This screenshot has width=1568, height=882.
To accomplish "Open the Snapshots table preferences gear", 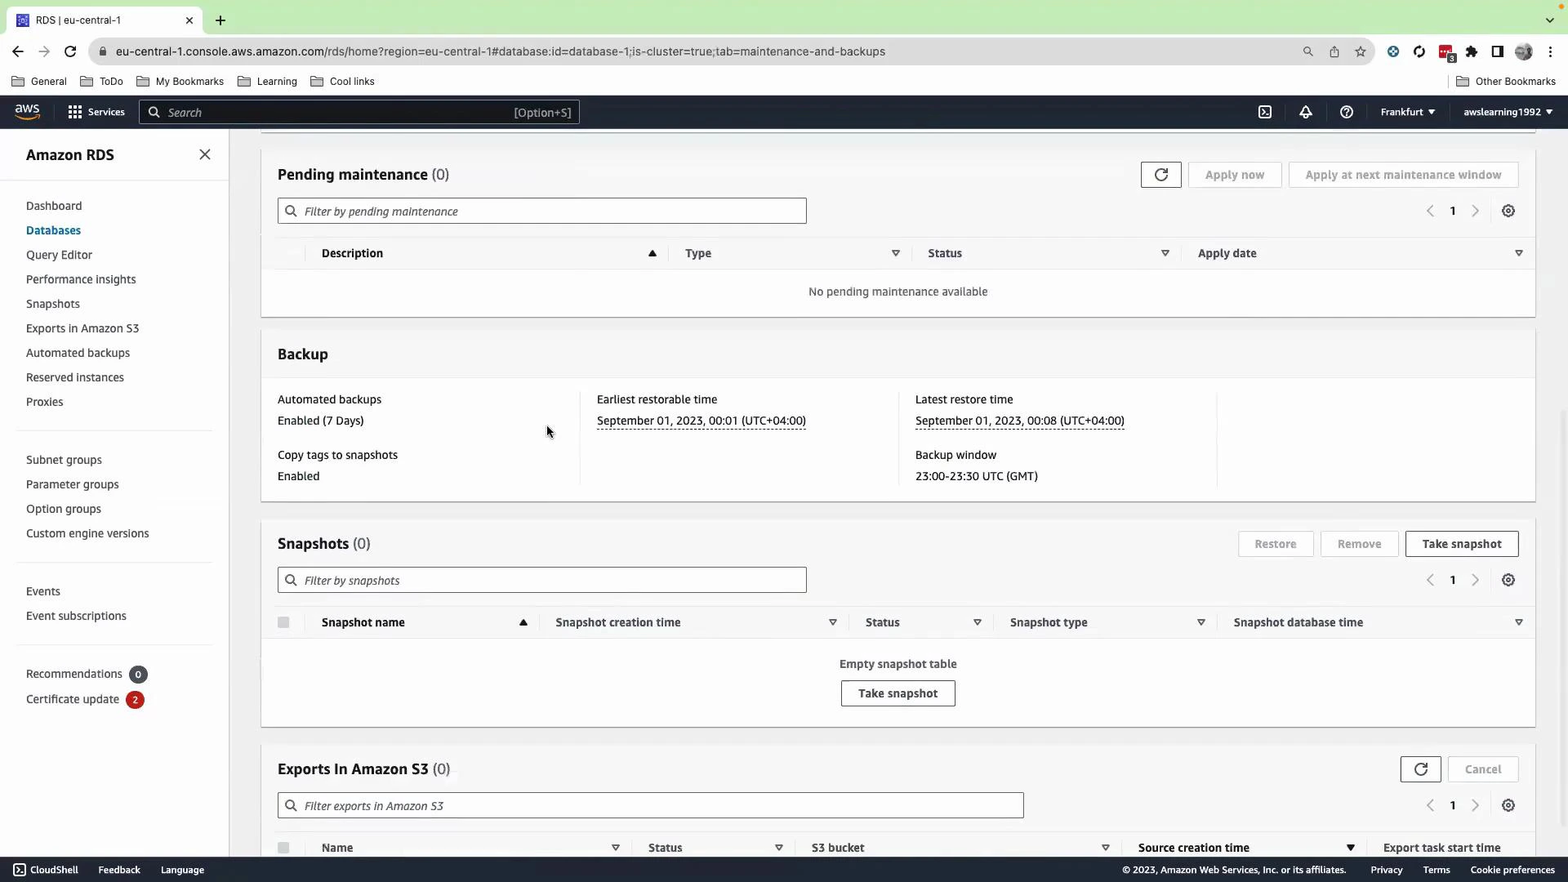I will tap(1508, 580).
